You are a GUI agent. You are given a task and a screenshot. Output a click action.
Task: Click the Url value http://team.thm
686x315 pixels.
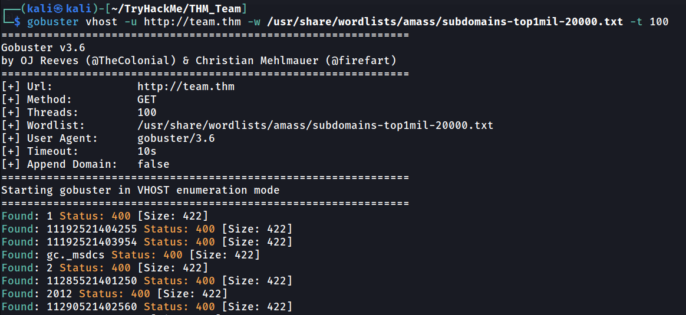coord(186,87)
